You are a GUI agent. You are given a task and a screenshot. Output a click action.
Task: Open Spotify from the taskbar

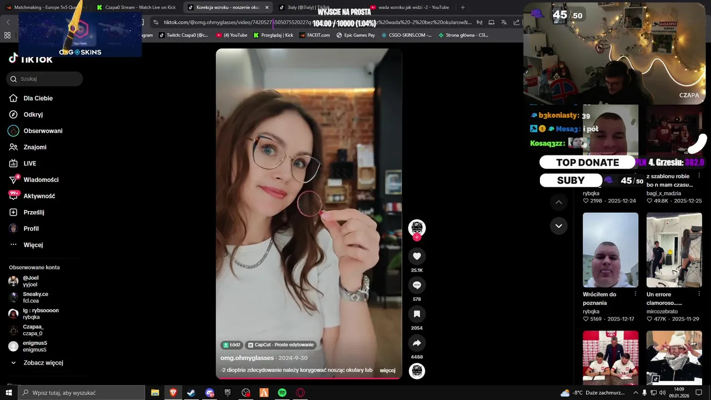pyautogui.click(x=282, y=393)
